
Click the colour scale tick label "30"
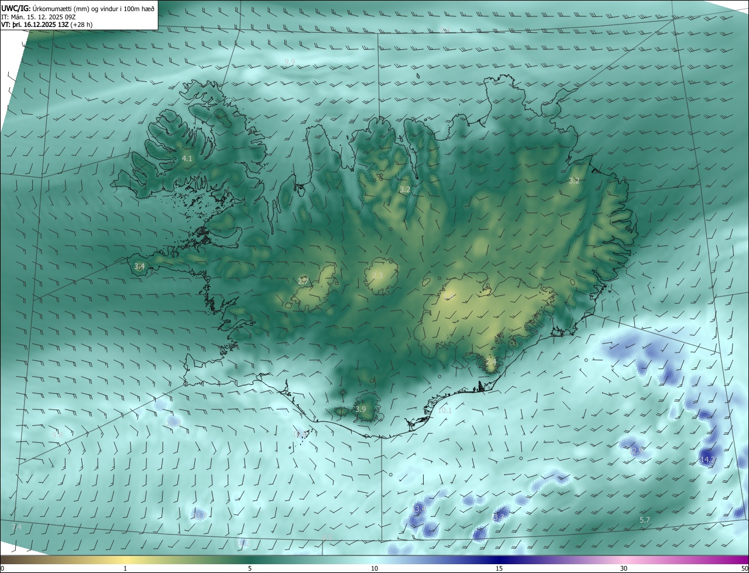624,568
